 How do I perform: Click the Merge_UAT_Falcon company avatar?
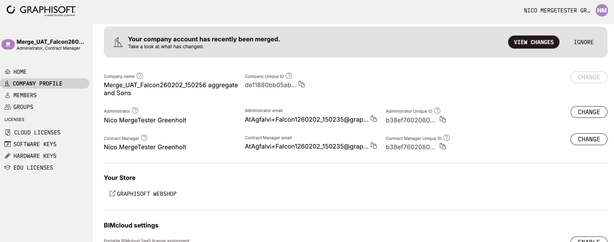point(8,44)
